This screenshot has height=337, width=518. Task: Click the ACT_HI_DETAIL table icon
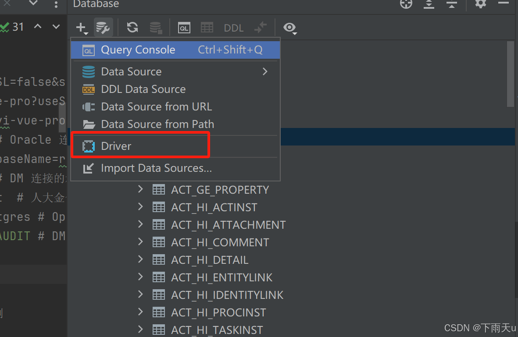pos(159,260)
